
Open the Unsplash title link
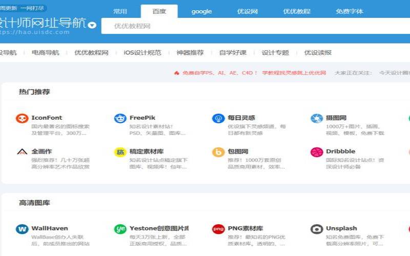[x=341, y=228]
